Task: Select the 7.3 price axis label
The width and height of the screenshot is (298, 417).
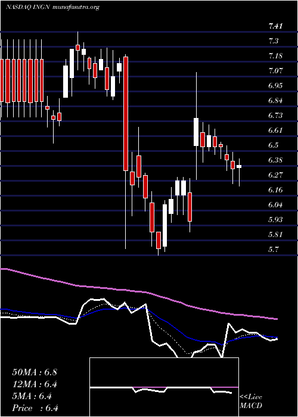Action: tap(274, 41)
